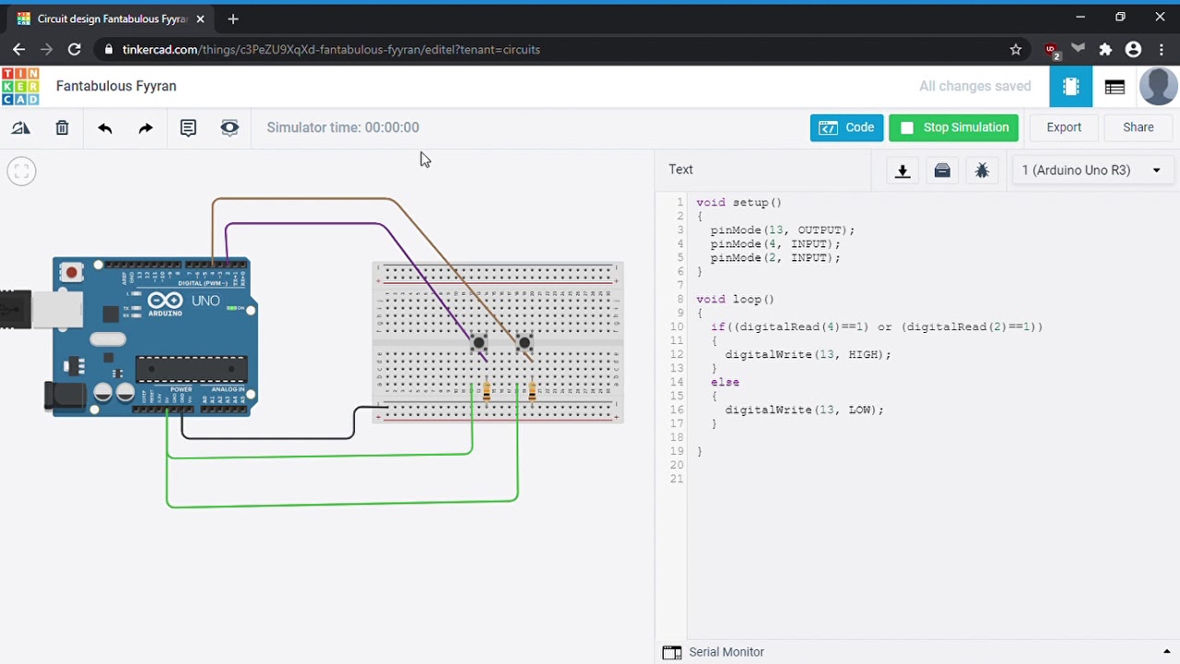Download the code file

pyautogui.click(x=903, y=171)
